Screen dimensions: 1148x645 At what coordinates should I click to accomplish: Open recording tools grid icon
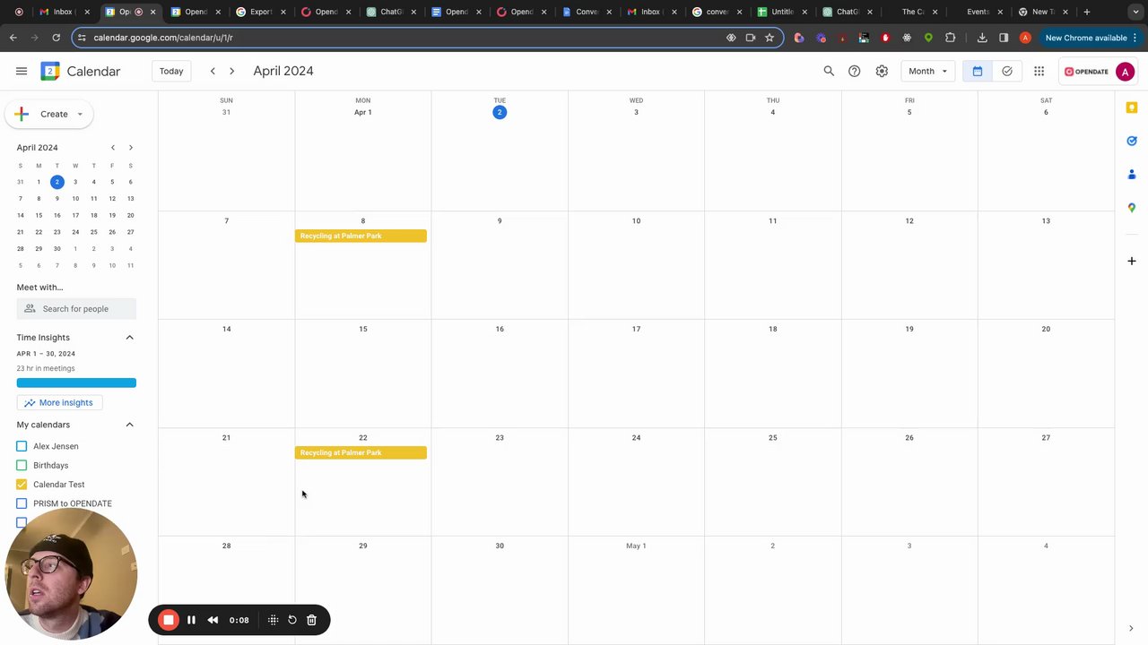coord(274,620)
